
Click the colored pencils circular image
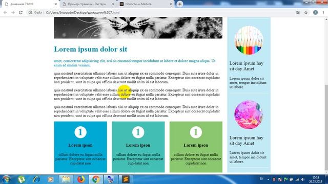[249, 40]
